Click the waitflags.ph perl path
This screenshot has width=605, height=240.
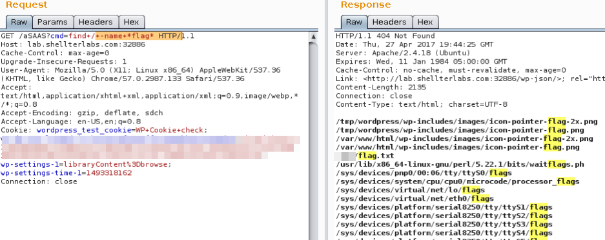(x=460, y=164)
